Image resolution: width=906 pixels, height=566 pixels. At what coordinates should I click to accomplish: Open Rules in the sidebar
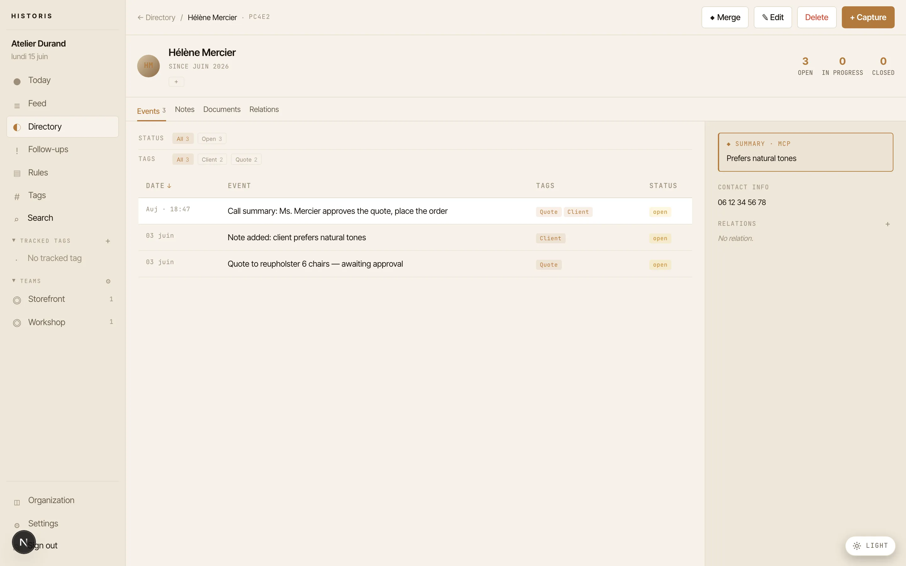[63, 173]
